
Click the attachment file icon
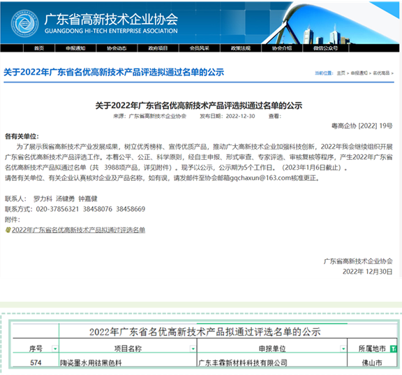click(8, 230)
